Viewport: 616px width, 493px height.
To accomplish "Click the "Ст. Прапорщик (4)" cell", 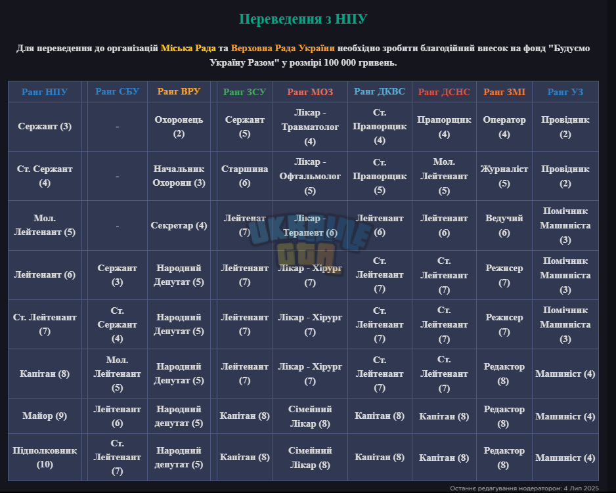I will (x=380, y=127).
